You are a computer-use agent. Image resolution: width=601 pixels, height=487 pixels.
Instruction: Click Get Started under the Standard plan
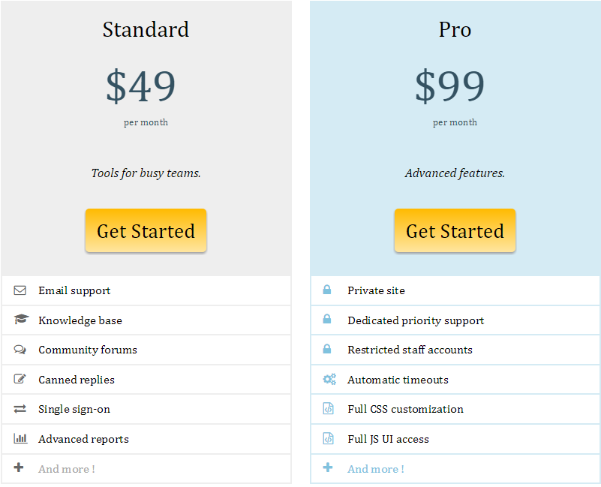146,230
